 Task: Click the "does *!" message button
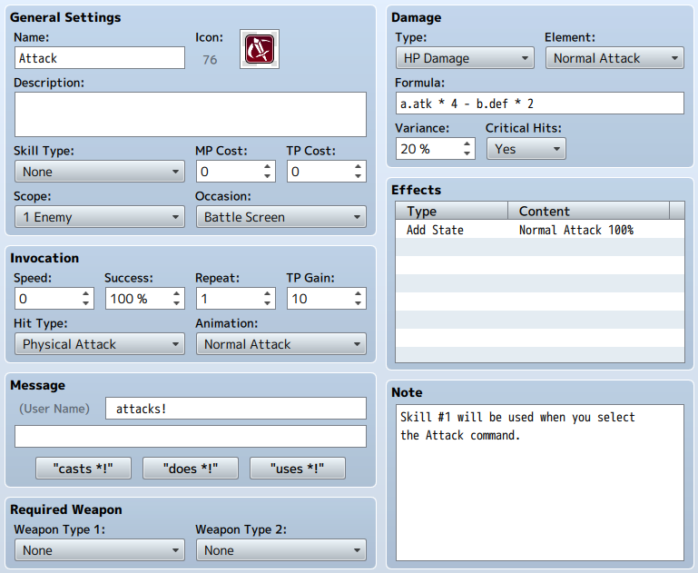pos(191,469)
